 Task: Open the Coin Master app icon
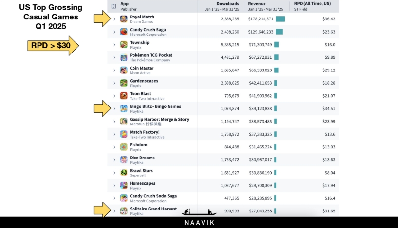[124, 70]
